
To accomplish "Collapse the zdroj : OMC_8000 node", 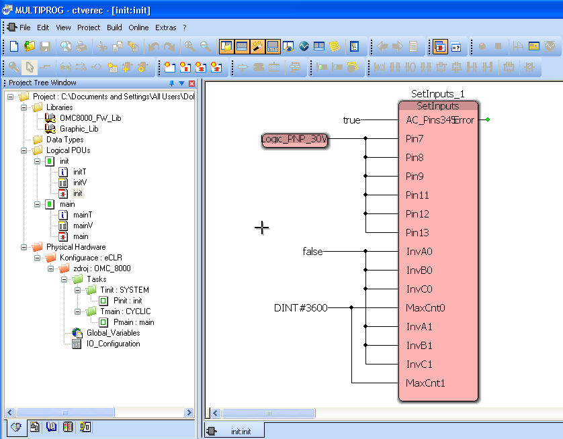I will 50,269.
